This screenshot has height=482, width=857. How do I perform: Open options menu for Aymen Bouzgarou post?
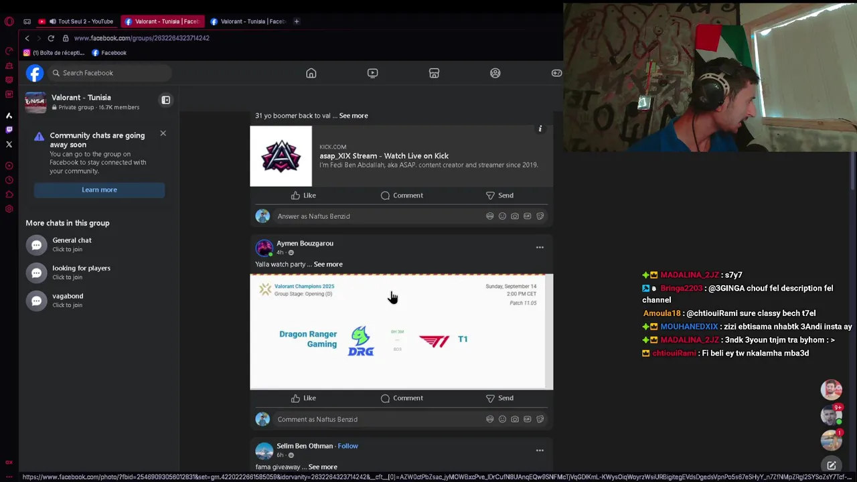[540, 248]
